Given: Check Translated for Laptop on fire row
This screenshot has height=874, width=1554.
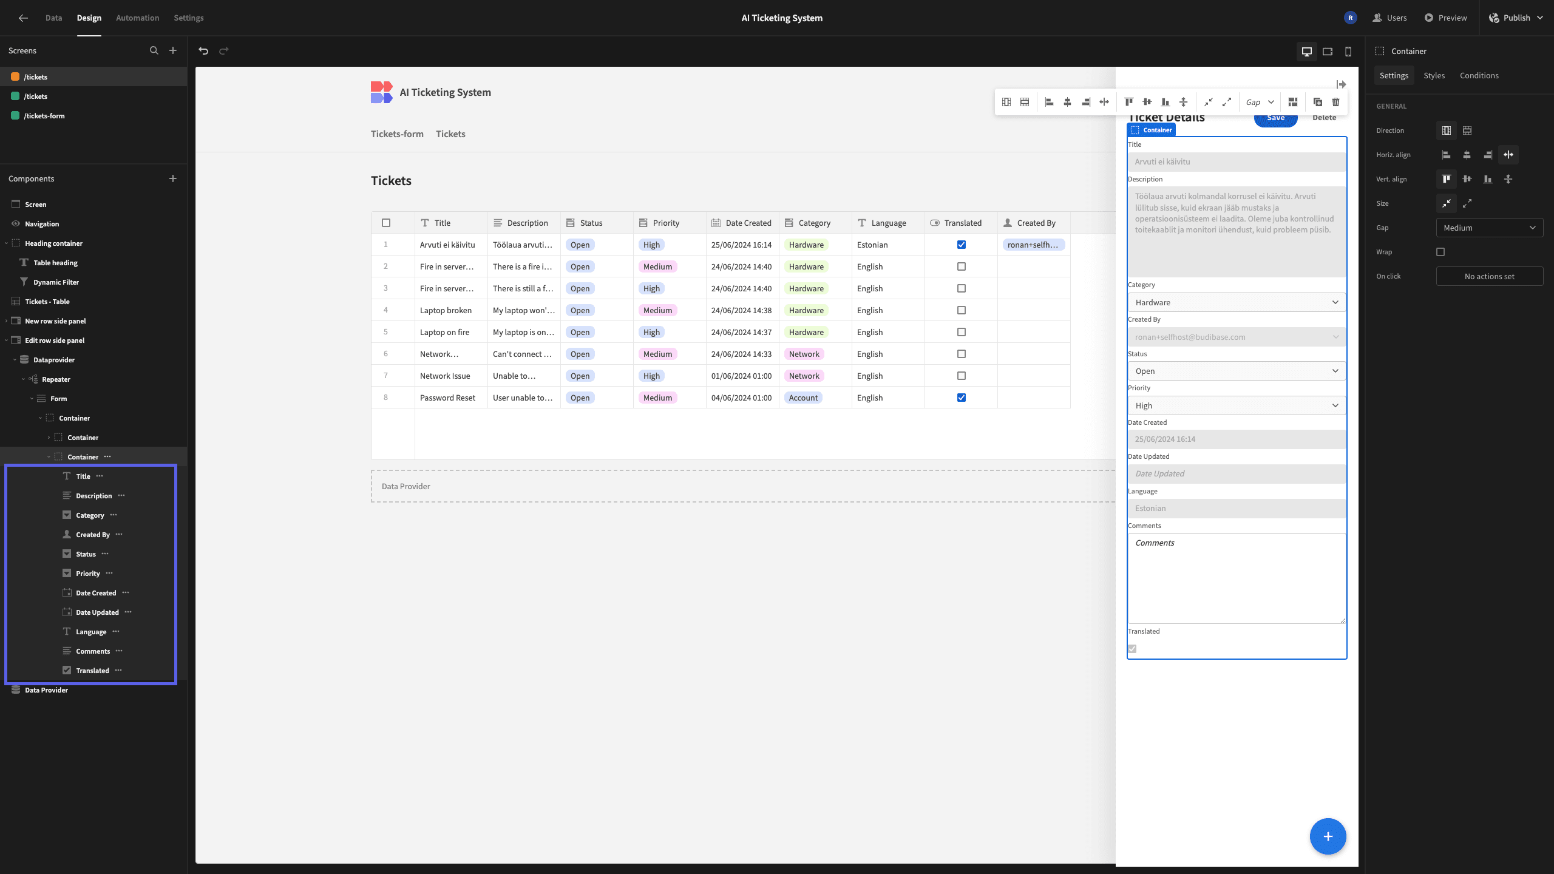Looking at the screenshot, I should (962, 332).
